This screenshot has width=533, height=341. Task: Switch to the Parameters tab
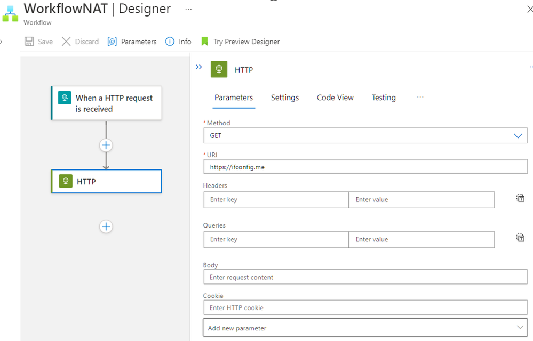234,98
